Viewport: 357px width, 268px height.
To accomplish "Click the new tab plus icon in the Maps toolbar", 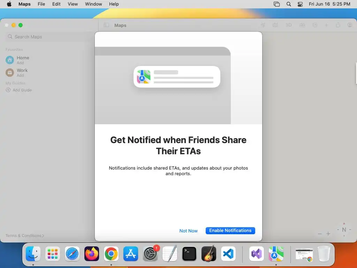I will 326,25.
